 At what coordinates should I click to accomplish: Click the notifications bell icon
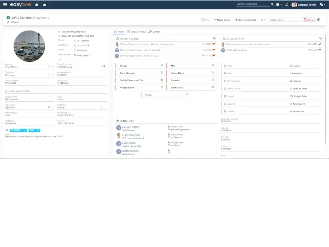[287, 5]
